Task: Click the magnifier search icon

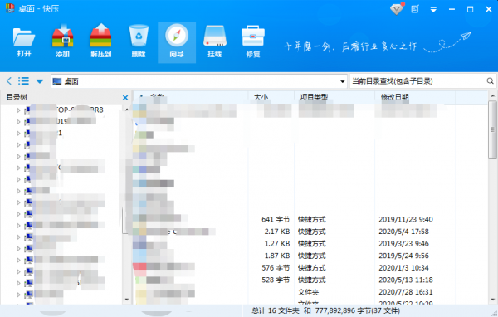Action: pos(490,81)
